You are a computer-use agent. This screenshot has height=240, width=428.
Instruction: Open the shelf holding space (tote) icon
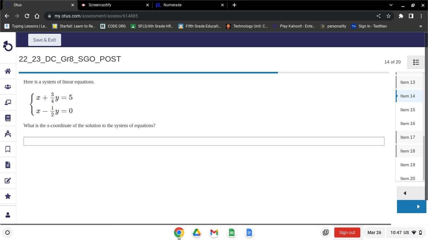pyautogui.click(x=326, y=232)
